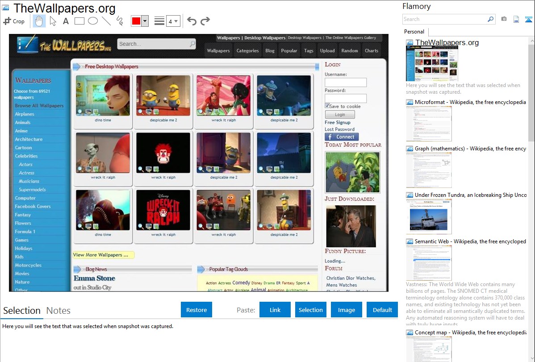Image resolution: width=535 pixels, height=362 pixels.
Task: Click the Default paste button
Action: [x=382, y=310]
